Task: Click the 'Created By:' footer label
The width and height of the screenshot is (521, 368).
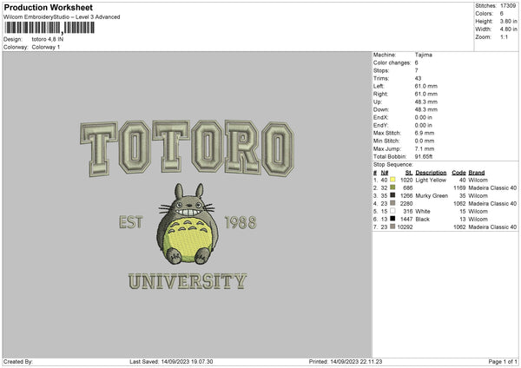Action: [18, 361]
